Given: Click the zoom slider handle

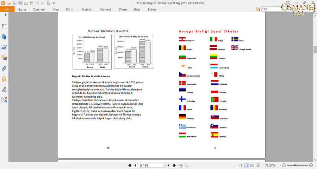Looking at the screenshot, I should [295, 165].
